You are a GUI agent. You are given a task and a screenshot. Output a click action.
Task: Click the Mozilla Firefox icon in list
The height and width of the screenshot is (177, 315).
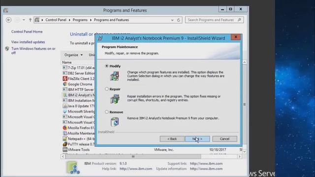coord(64,128)
